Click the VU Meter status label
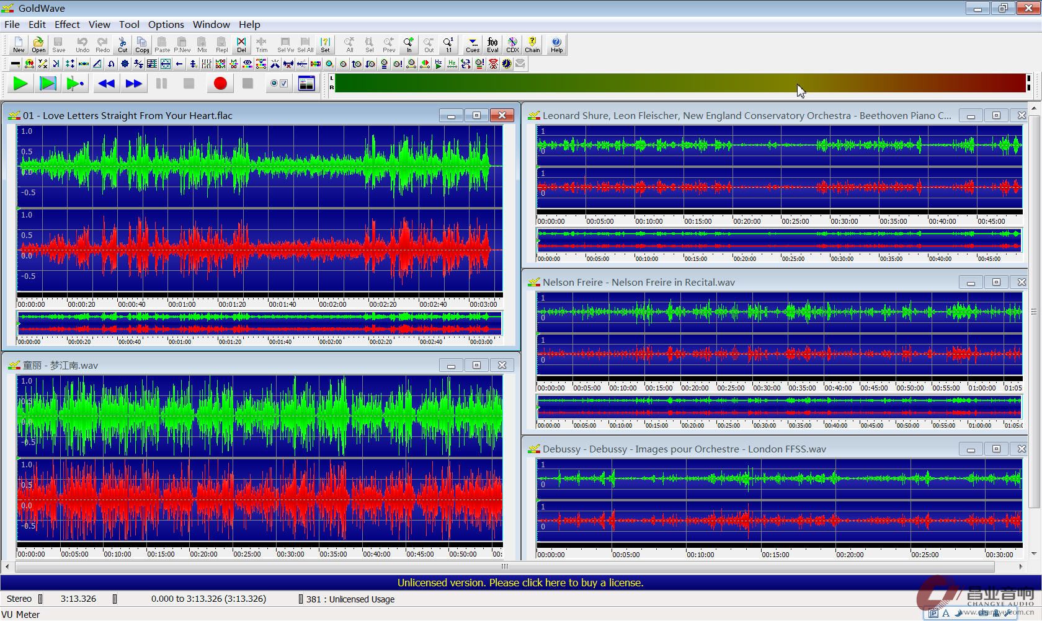 click(x=20, y=615)
